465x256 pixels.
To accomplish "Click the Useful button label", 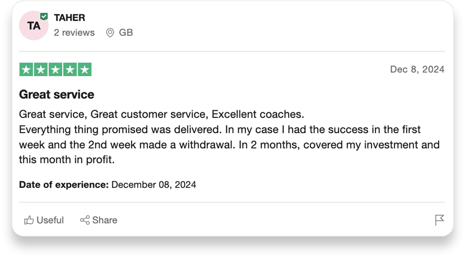I will (x=50, y=220).
